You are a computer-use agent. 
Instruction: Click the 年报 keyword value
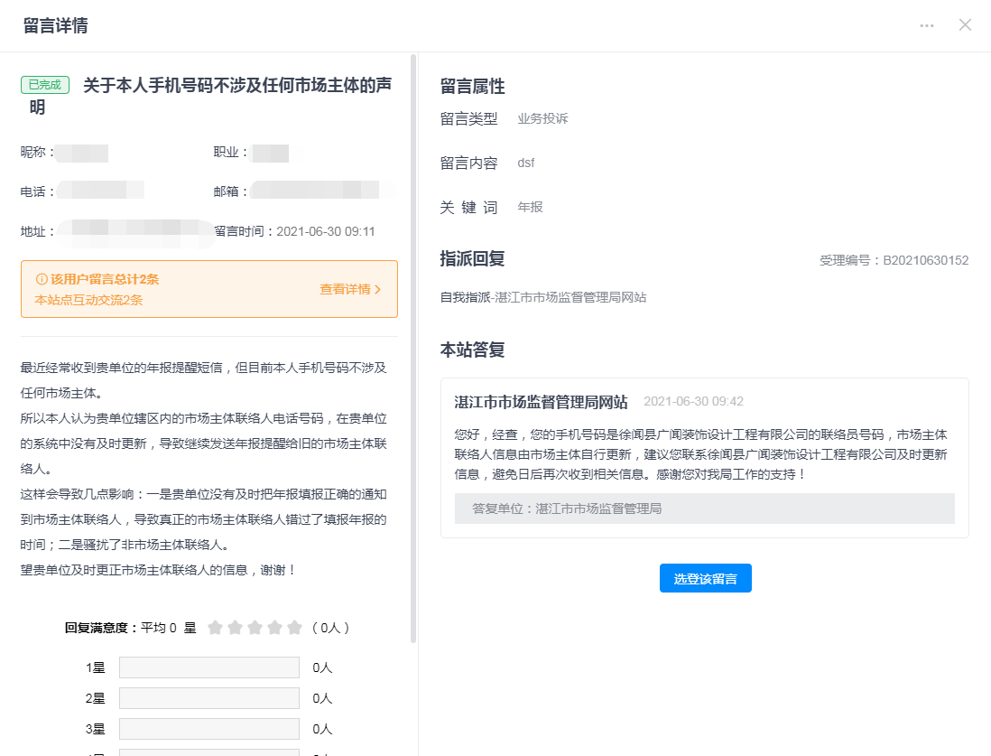(x=530, y=207)
